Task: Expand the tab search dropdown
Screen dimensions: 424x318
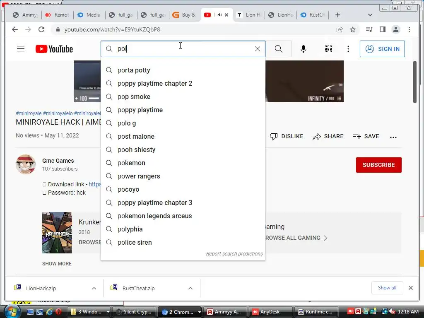Action: tap(370, 15)
